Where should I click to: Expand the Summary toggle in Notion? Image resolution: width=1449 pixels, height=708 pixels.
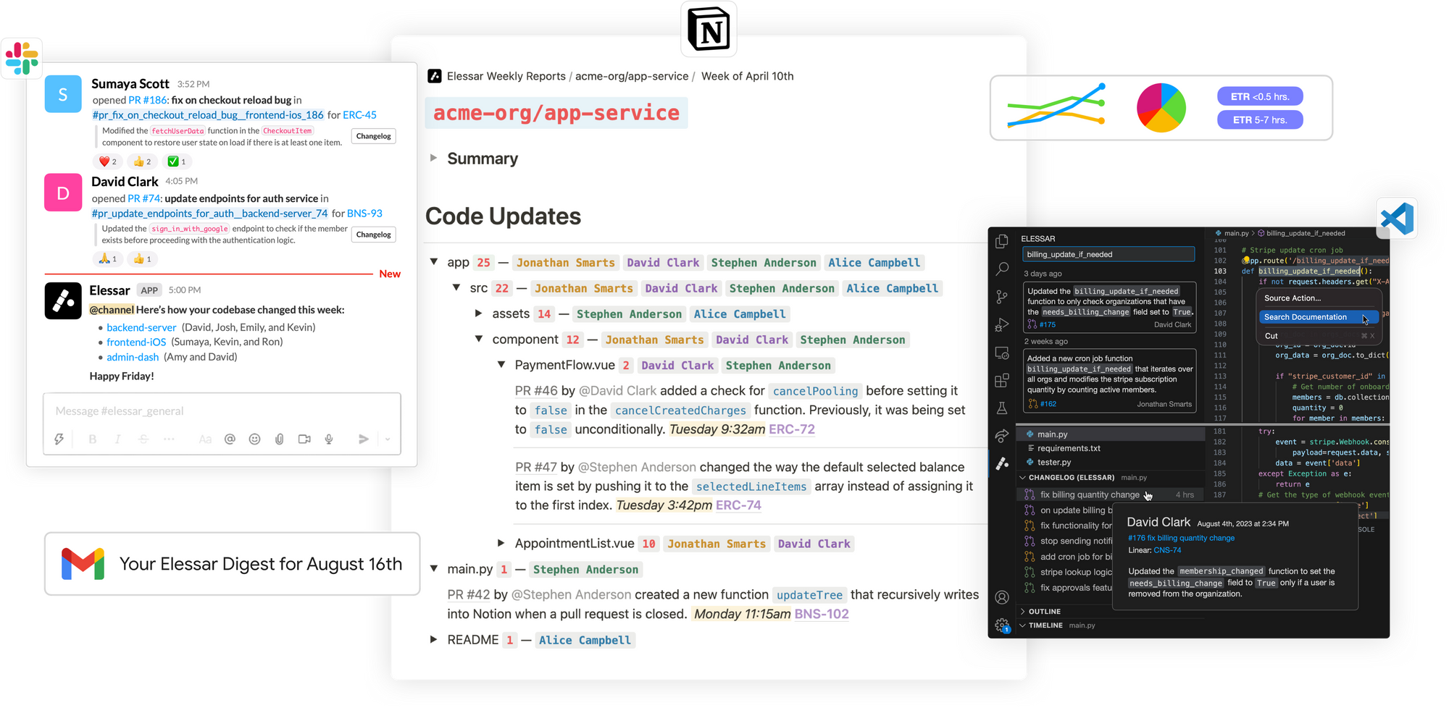pyautogui.click(x=433, y=158)
